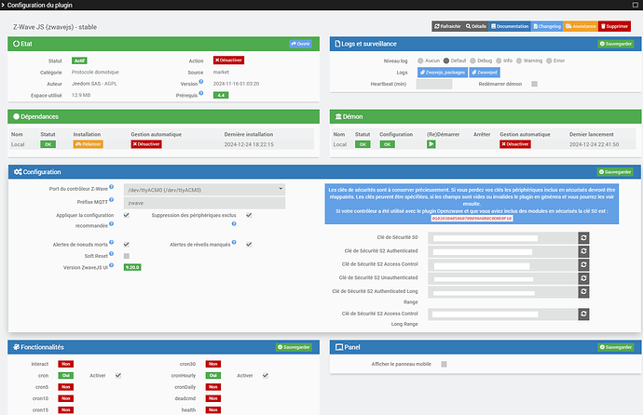This screenshot has height=415, width=643.
Task: Toggle the Soft Reset checkbox
Action: pyautogui.click(x=127, y=256)
